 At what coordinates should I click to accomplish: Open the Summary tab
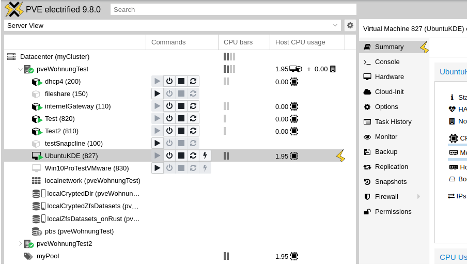pos(394,47)
